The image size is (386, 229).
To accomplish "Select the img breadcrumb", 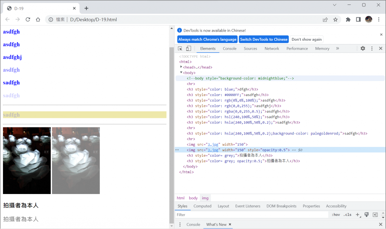I will [205, 198].
